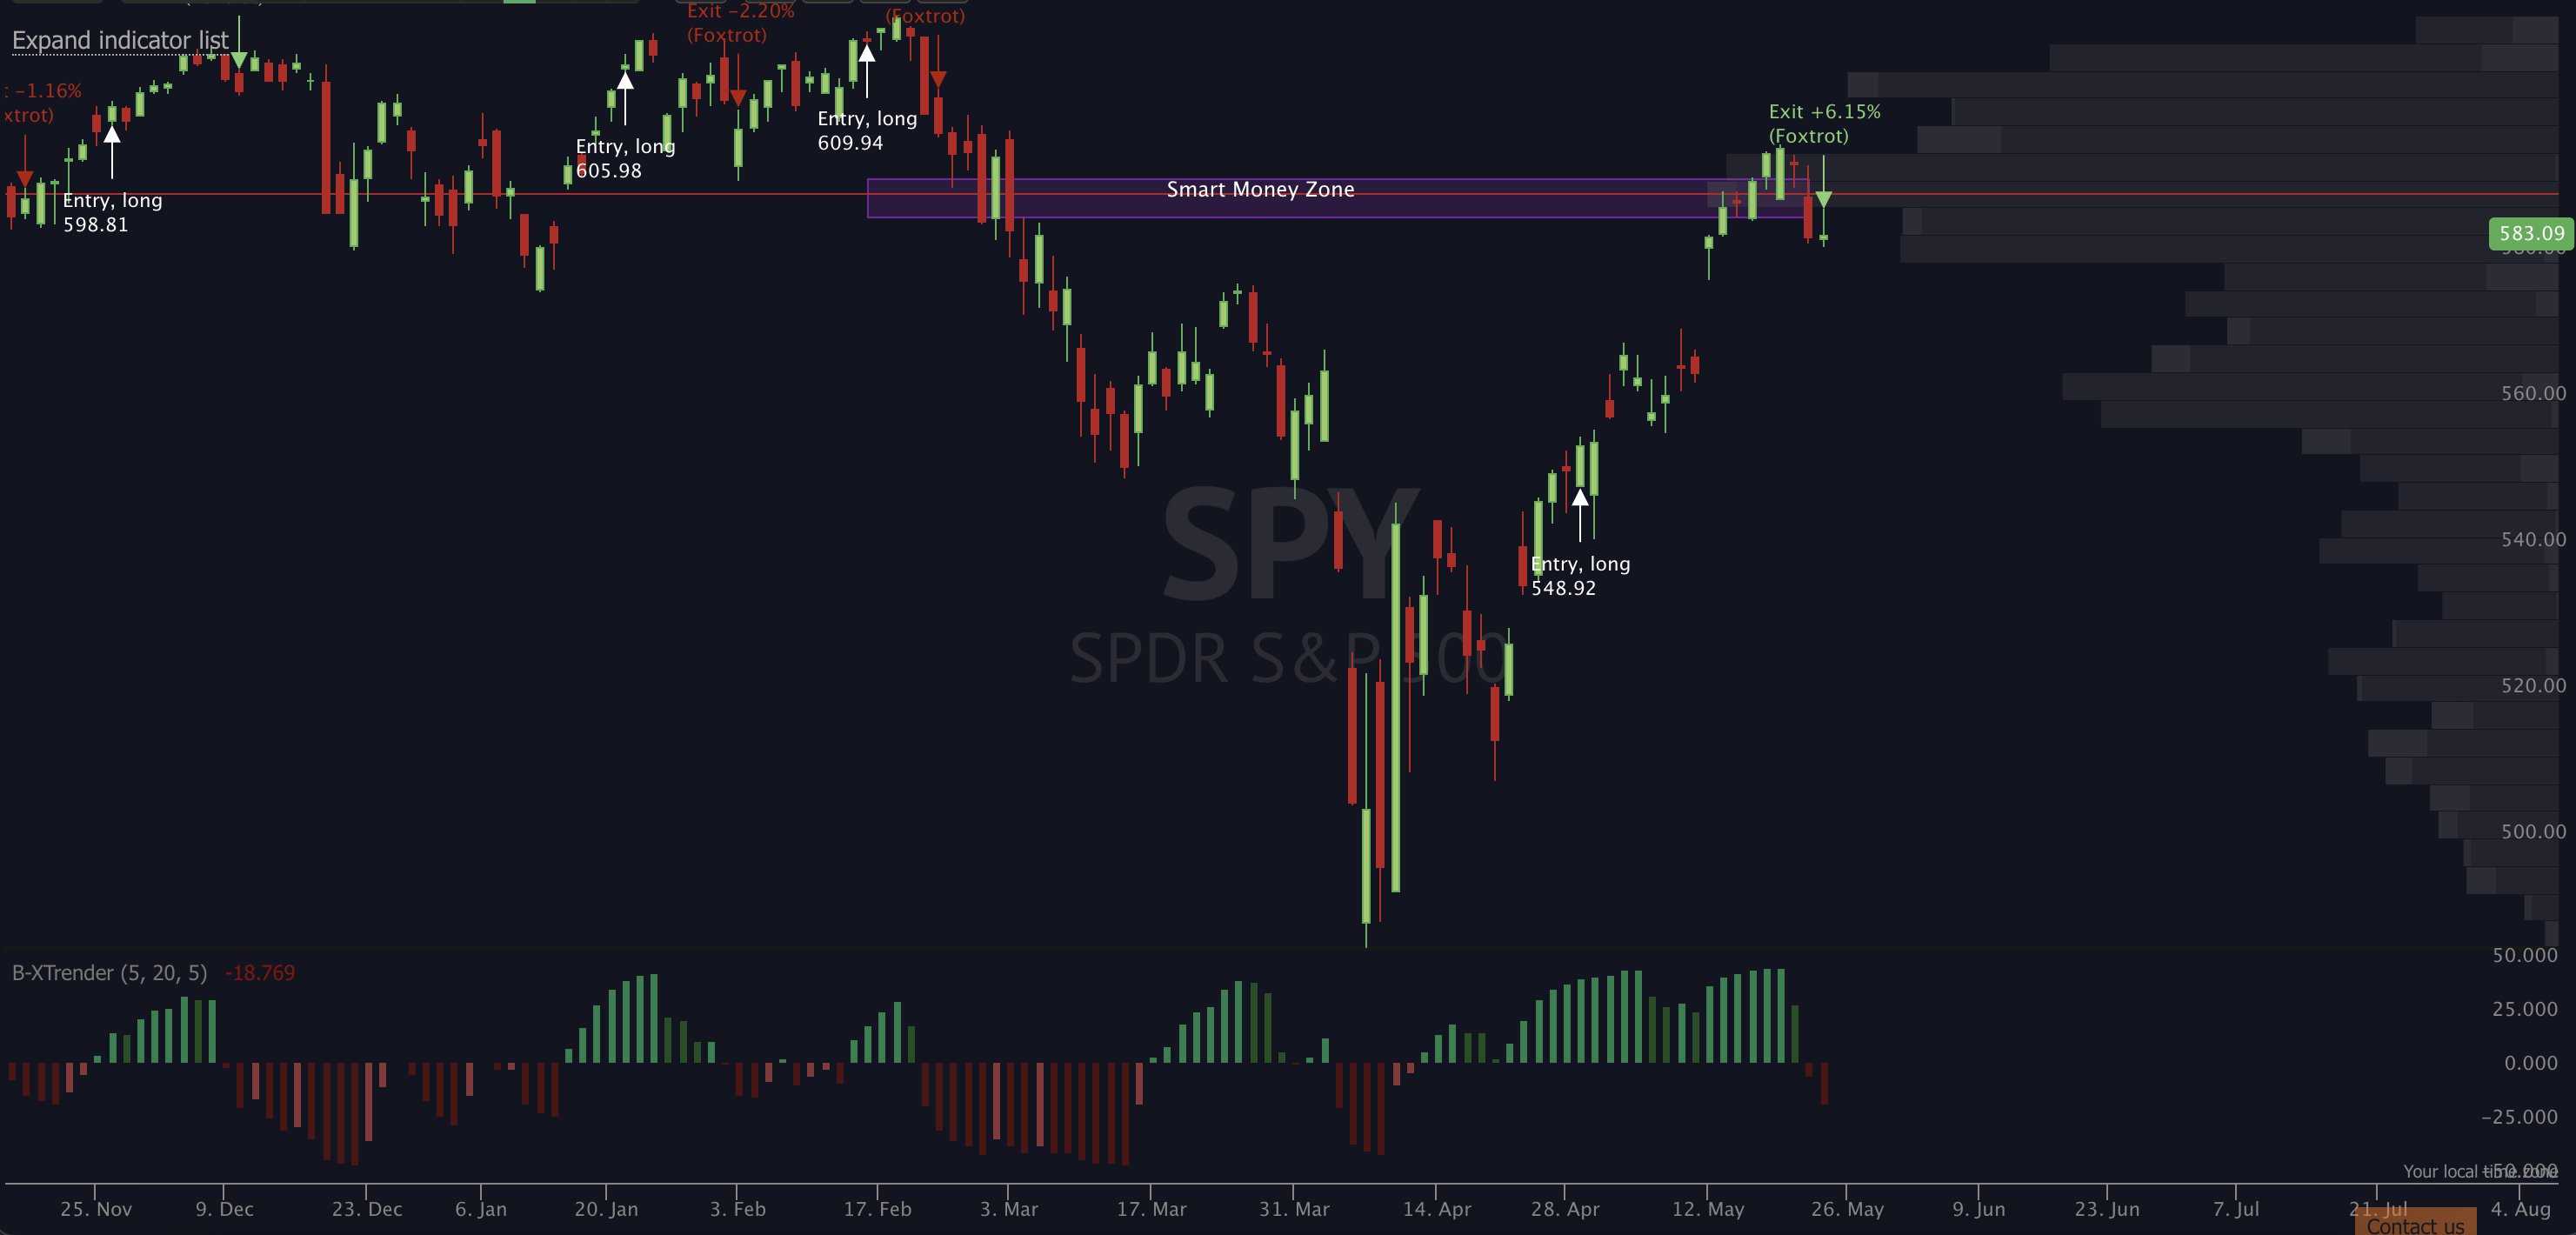Click the '23. Dec' date on the time axis
The image size is (2576, 1235).
click(367, 1209)
